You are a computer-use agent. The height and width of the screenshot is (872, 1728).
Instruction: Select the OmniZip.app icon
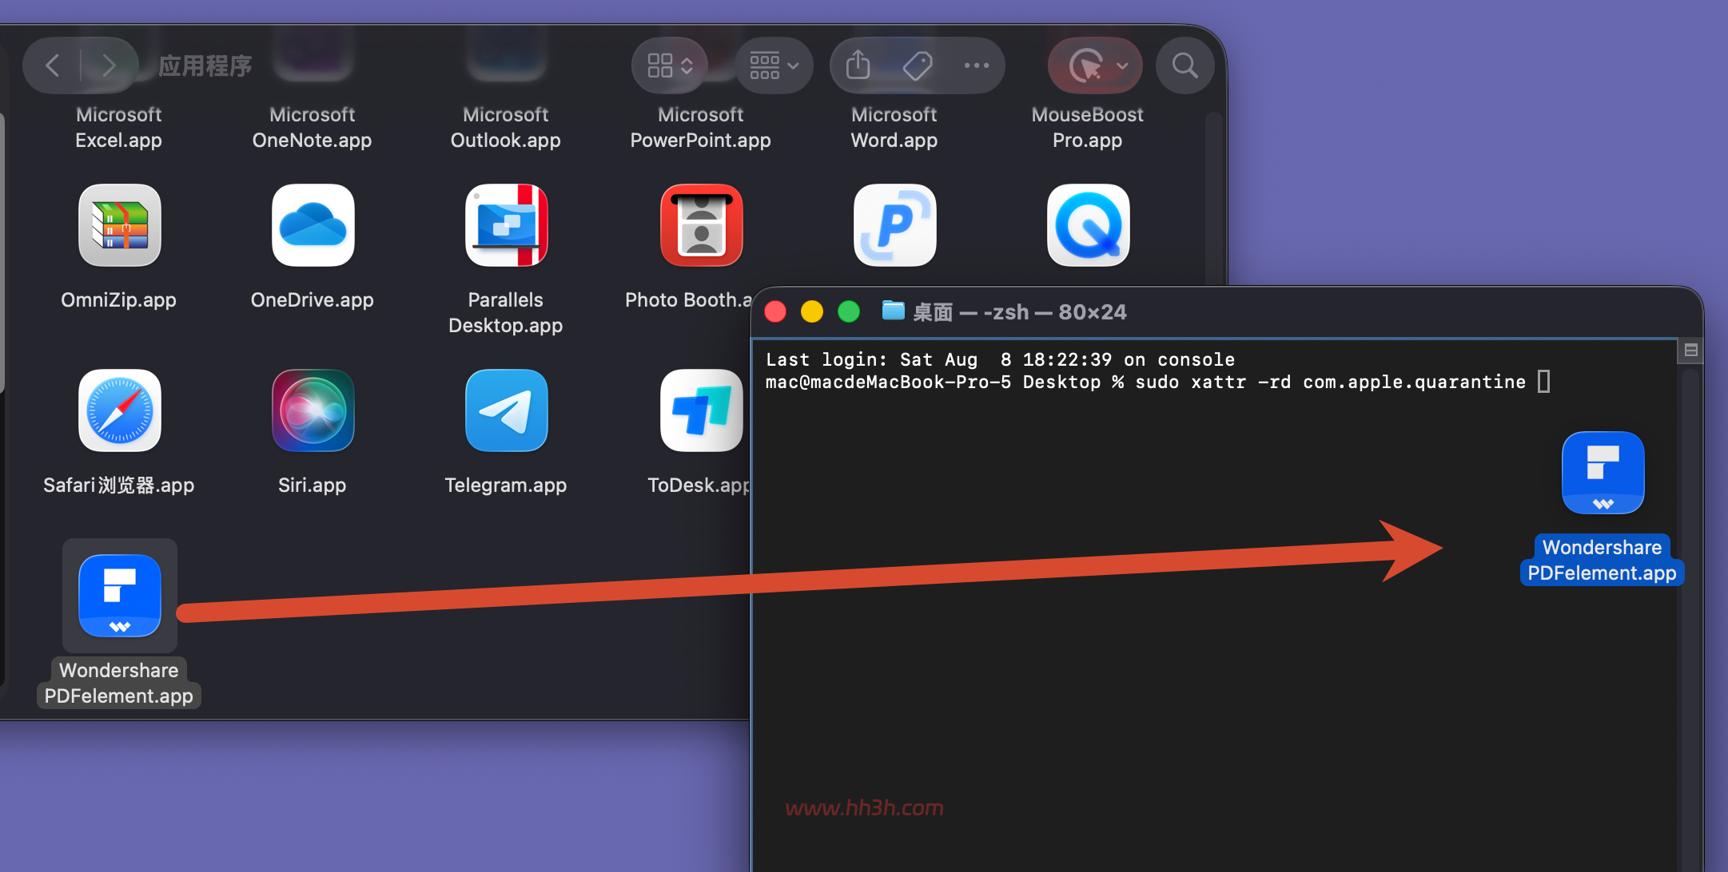[x=119, y=225]
